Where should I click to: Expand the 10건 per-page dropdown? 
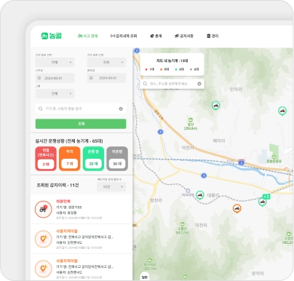(x=111, y=187)
